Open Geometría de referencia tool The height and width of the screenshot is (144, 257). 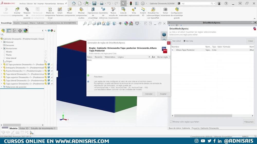pyautogui.click(x=103, y=13)
